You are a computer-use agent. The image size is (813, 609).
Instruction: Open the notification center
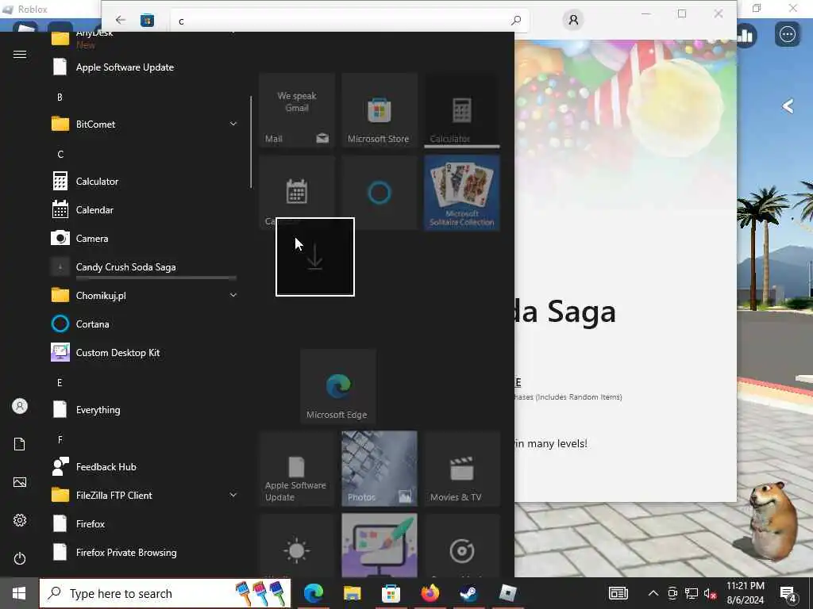tap(788, 595)
